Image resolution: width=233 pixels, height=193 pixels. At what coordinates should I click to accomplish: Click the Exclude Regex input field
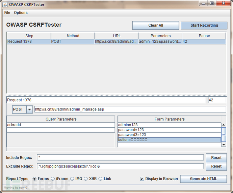point(120,166)
